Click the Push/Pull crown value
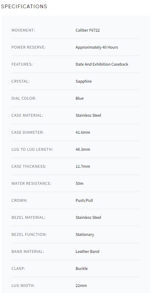This screenshot has width=150, height=293. pos(84,201)
